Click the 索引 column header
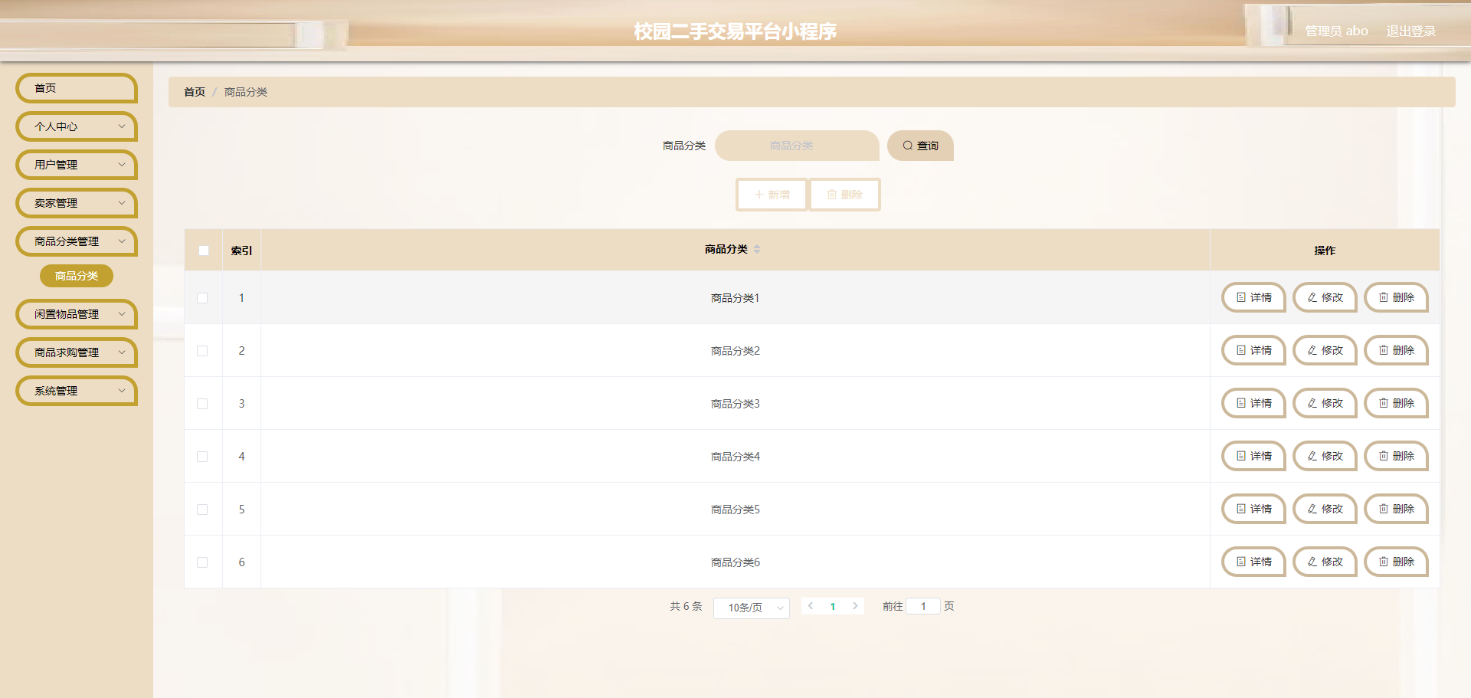Image resolution: width=1471 pixels, height=698 pixels. click(241, 251)
